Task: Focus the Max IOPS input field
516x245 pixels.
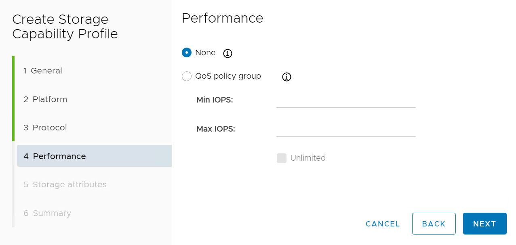Action: click(346, 130)
